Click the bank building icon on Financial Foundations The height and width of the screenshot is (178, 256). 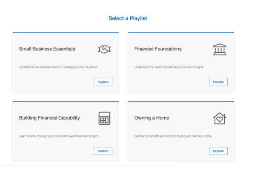coord(219,49)
